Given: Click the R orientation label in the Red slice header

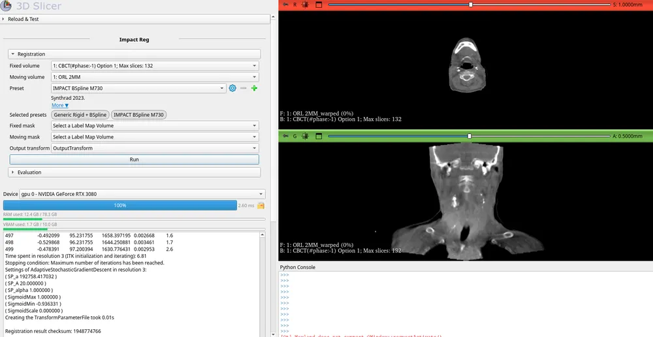Looking at the screenshot, I should (x=295, y=5).
